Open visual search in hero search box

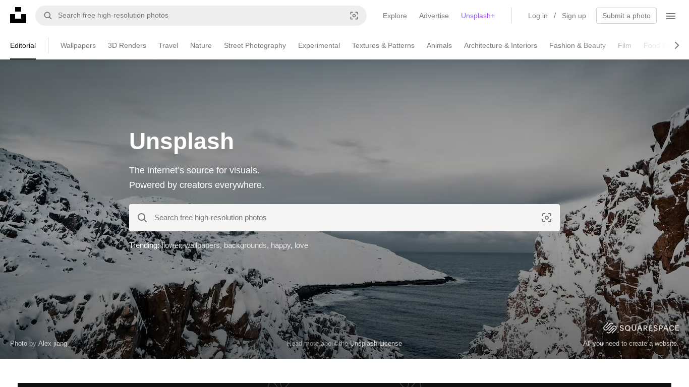coord(547,218)
